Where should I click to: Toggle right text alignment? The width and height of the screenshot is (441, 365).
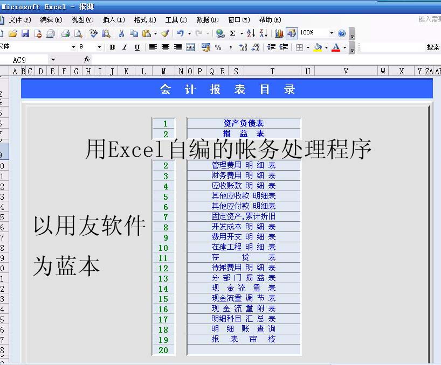click(178, 47)
